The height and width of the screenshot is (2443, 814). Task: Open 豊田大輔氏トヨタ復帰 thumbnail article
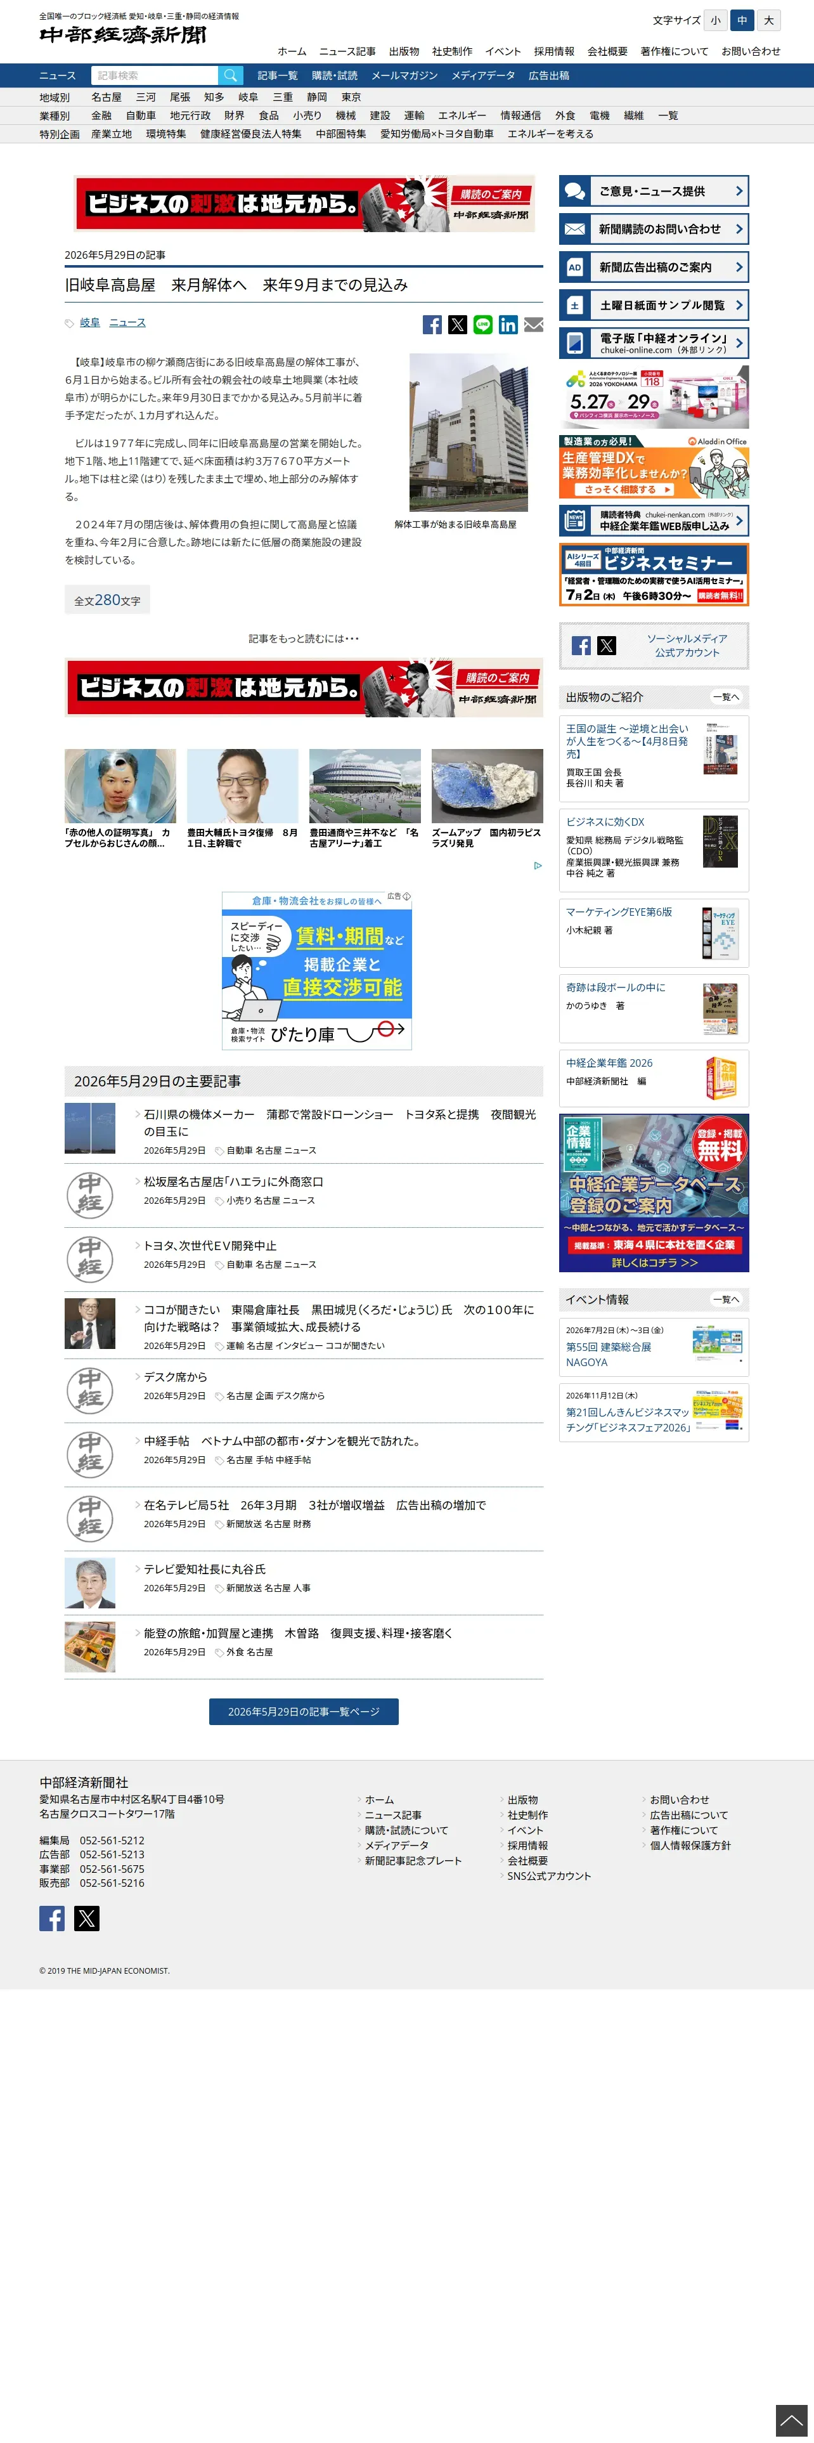[x=243, y=786]
